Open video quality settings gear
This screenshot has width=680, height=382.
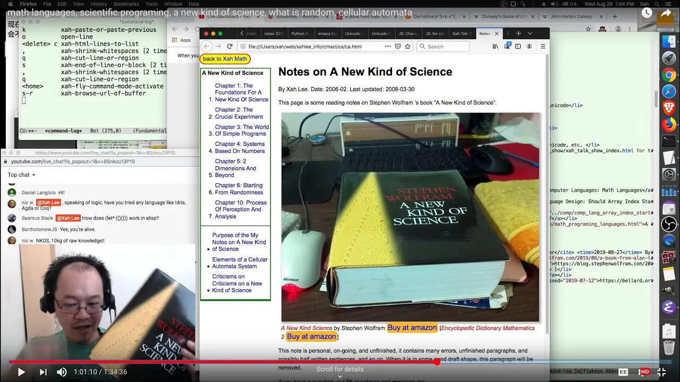click(x=643, y=372)
